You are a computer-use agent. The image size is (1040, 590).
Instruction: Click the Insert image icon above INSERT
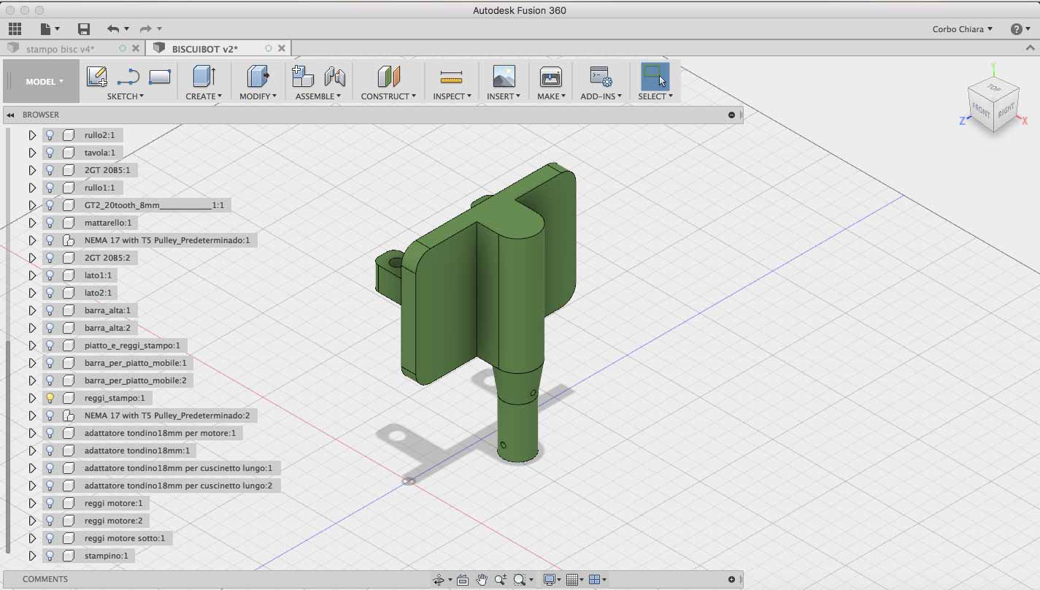(504, 77)
